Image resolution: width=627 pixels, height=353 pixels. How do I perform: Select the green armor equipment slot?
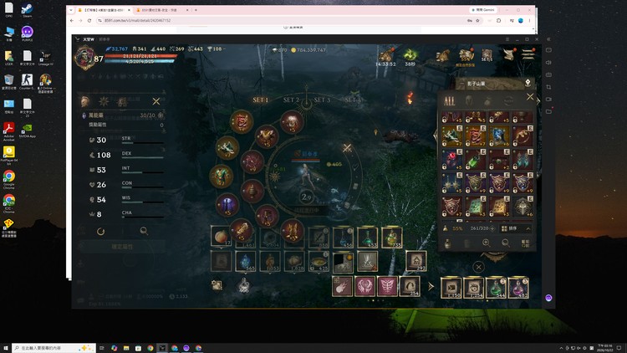click(x=222, y=176)
